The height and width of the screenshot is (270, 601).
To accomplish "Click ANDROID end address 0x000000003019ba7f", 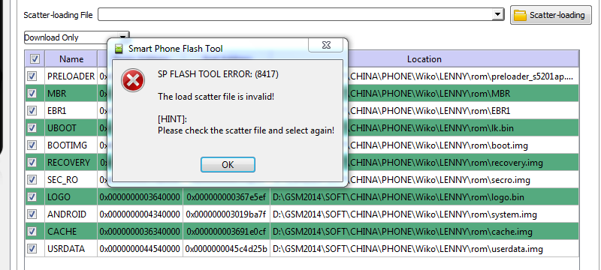I will click(226, 214).
